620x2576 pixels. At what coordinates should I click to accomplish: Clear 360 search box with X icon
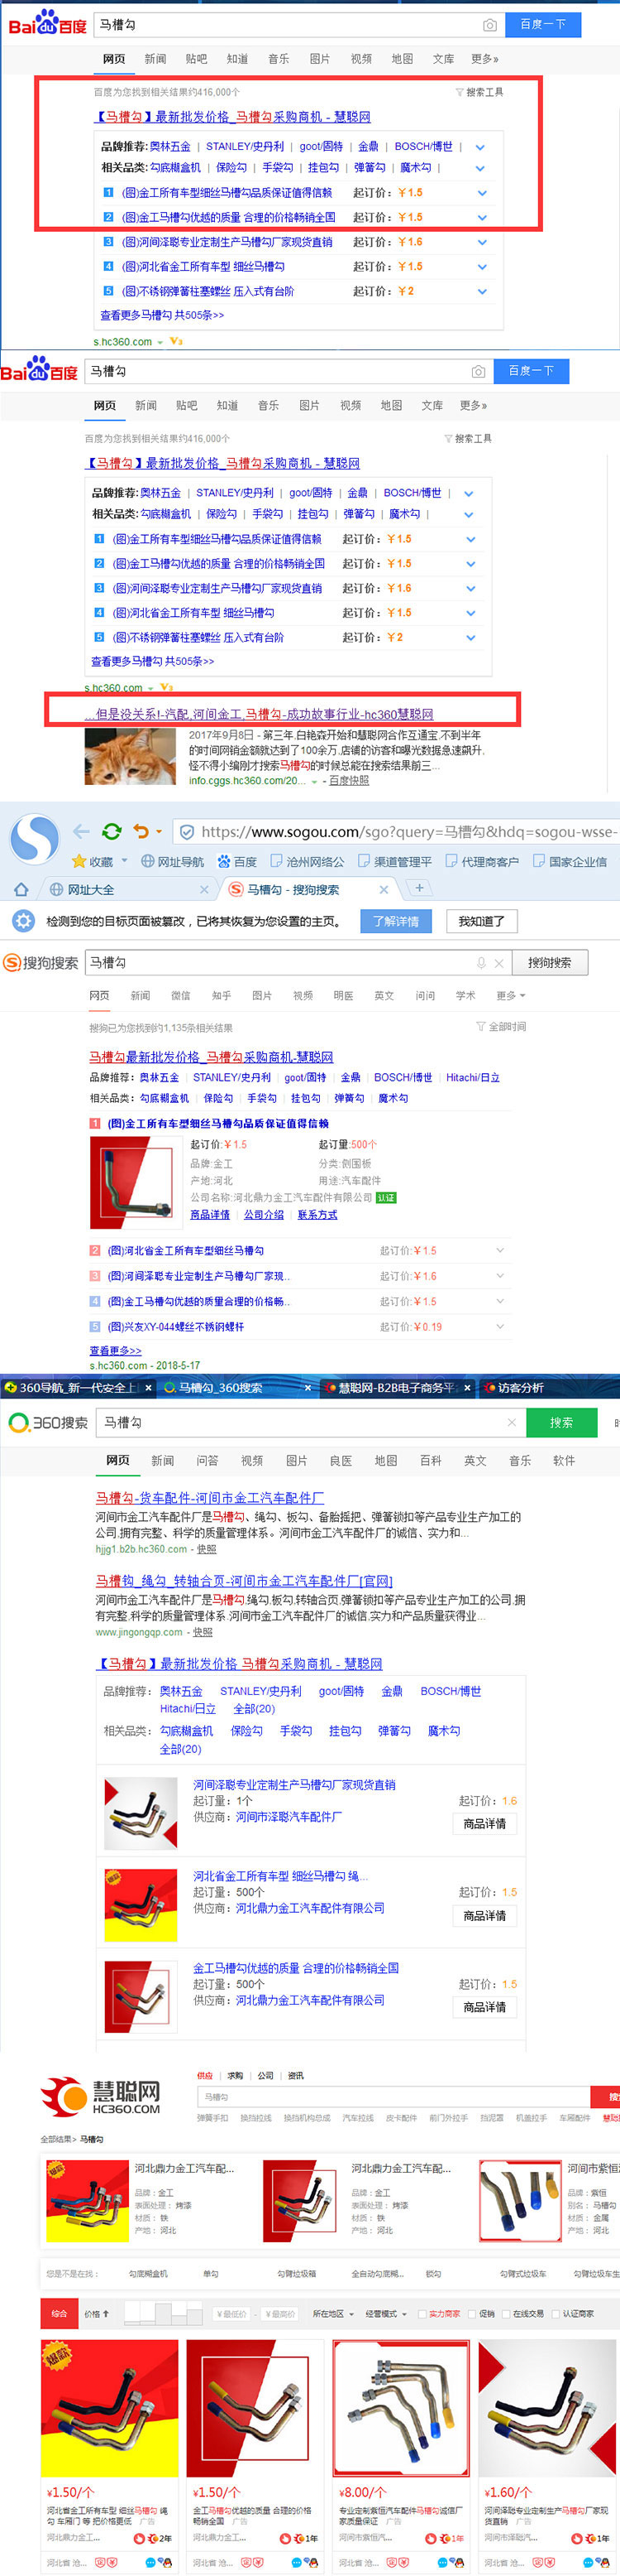click(511, 1422)
